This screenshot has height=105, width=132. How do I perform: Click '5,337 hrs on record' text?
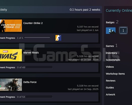pos(88,27)
